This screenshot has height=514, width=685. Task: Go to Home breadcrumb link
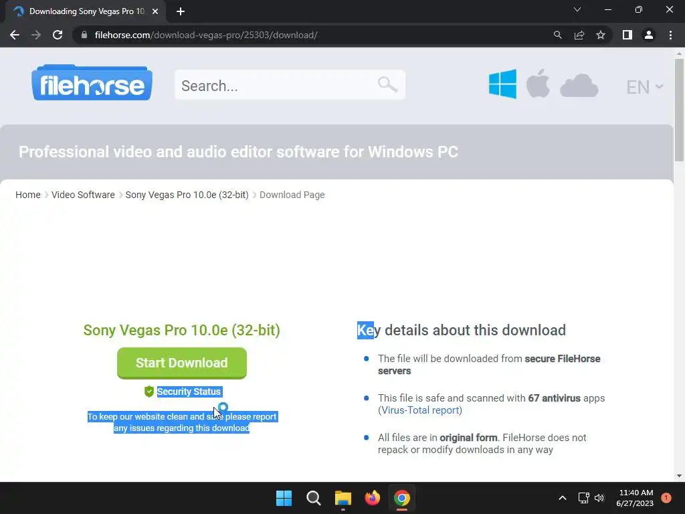[x=28, y=195]
